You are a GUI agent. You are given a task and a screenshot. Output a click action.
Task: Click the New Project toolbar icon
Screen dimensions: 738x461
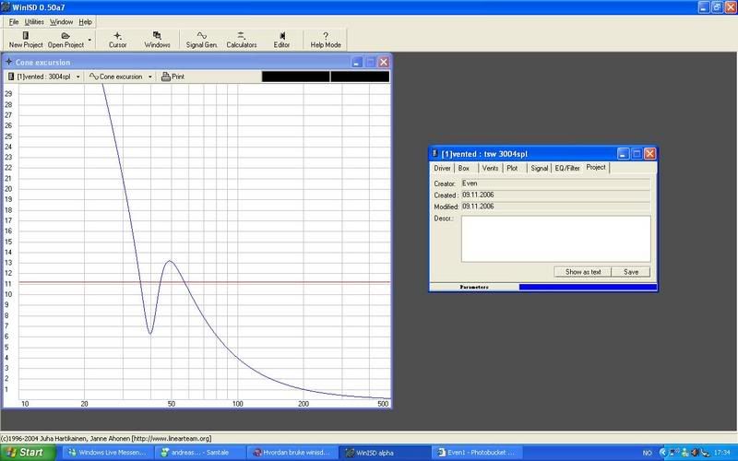tap(27, 39)
